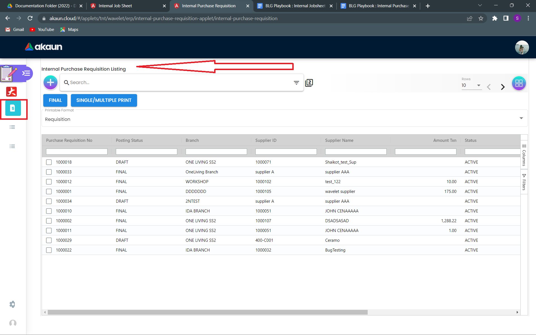Click the FINAL button

(x=55, y=100)
